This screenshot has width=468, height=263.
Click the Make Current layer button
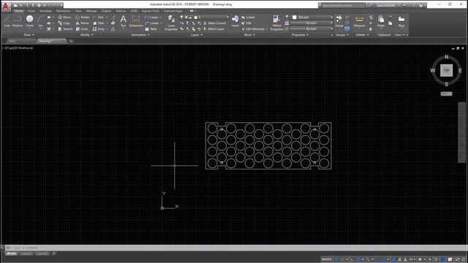[x=214, y=23]
